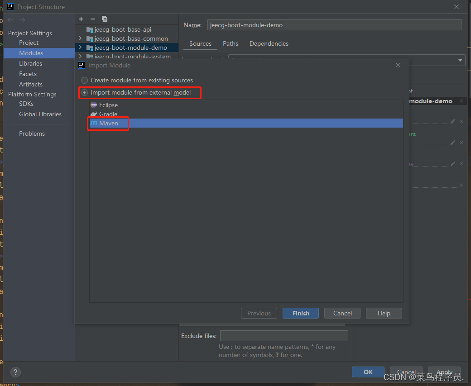This screenshot has height=386, width=471.
Task: Switch to the Dependencies tab
Action: coord(269,43)
